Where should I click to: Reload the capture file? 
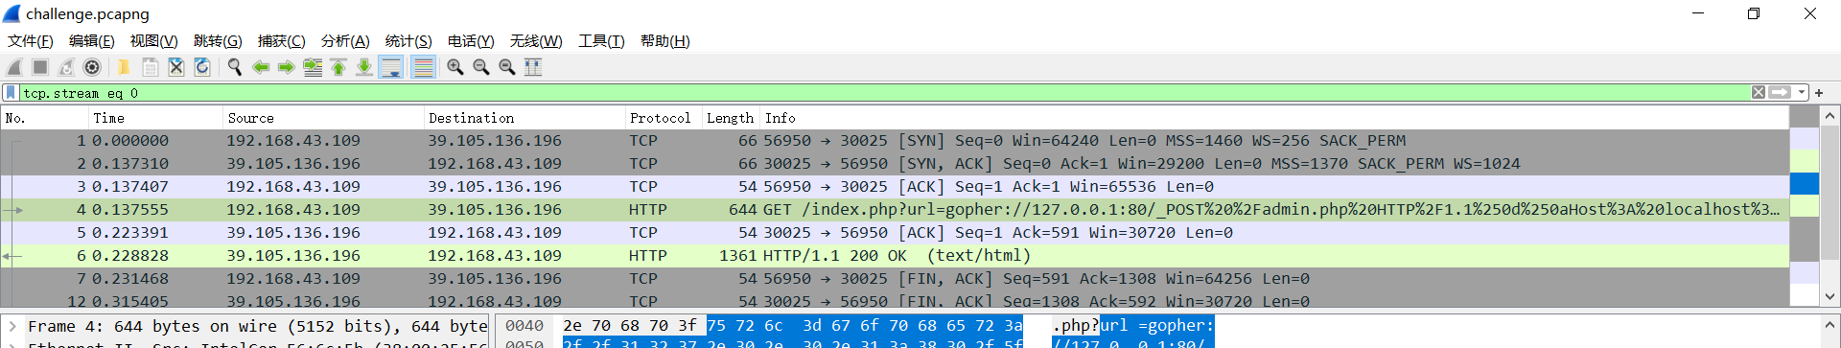pos(201,67)
